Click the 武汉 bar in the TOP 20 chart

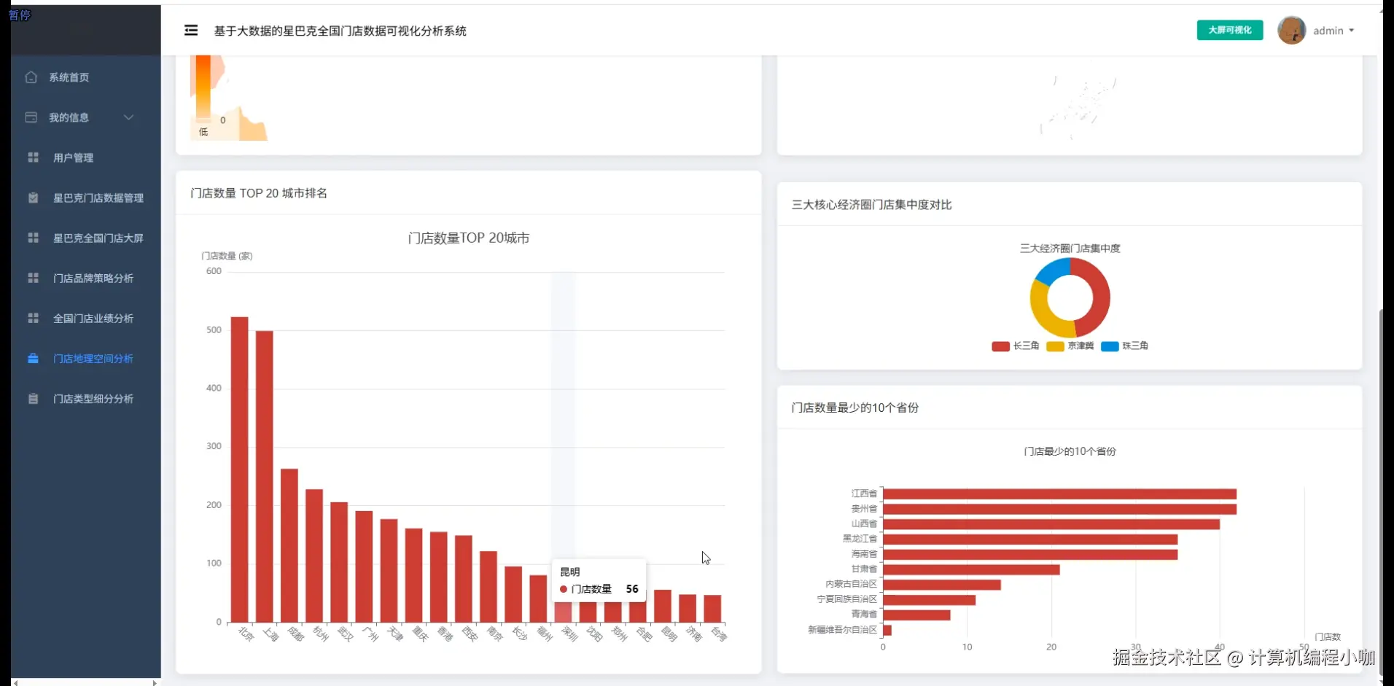point(339,562)
